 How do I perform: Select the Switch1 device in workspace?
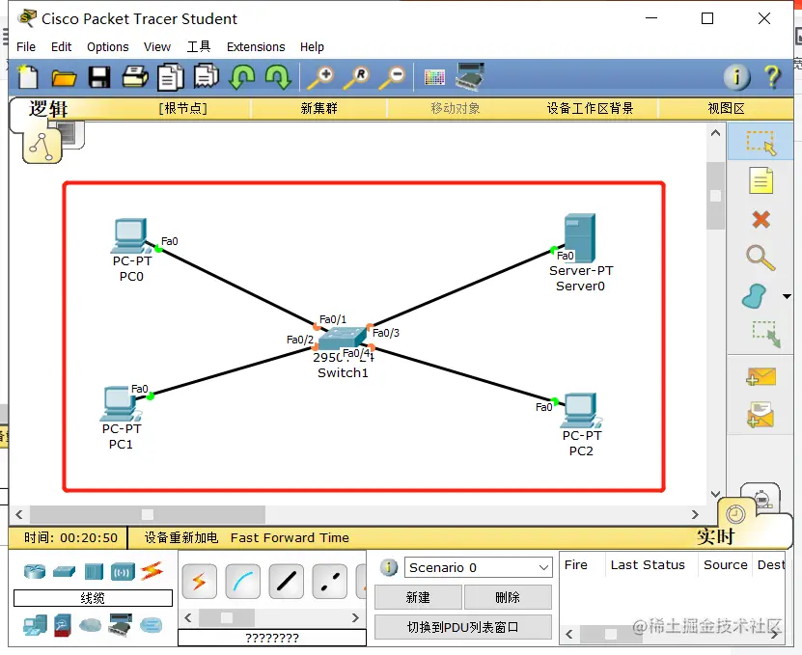[x=343, y=339]
